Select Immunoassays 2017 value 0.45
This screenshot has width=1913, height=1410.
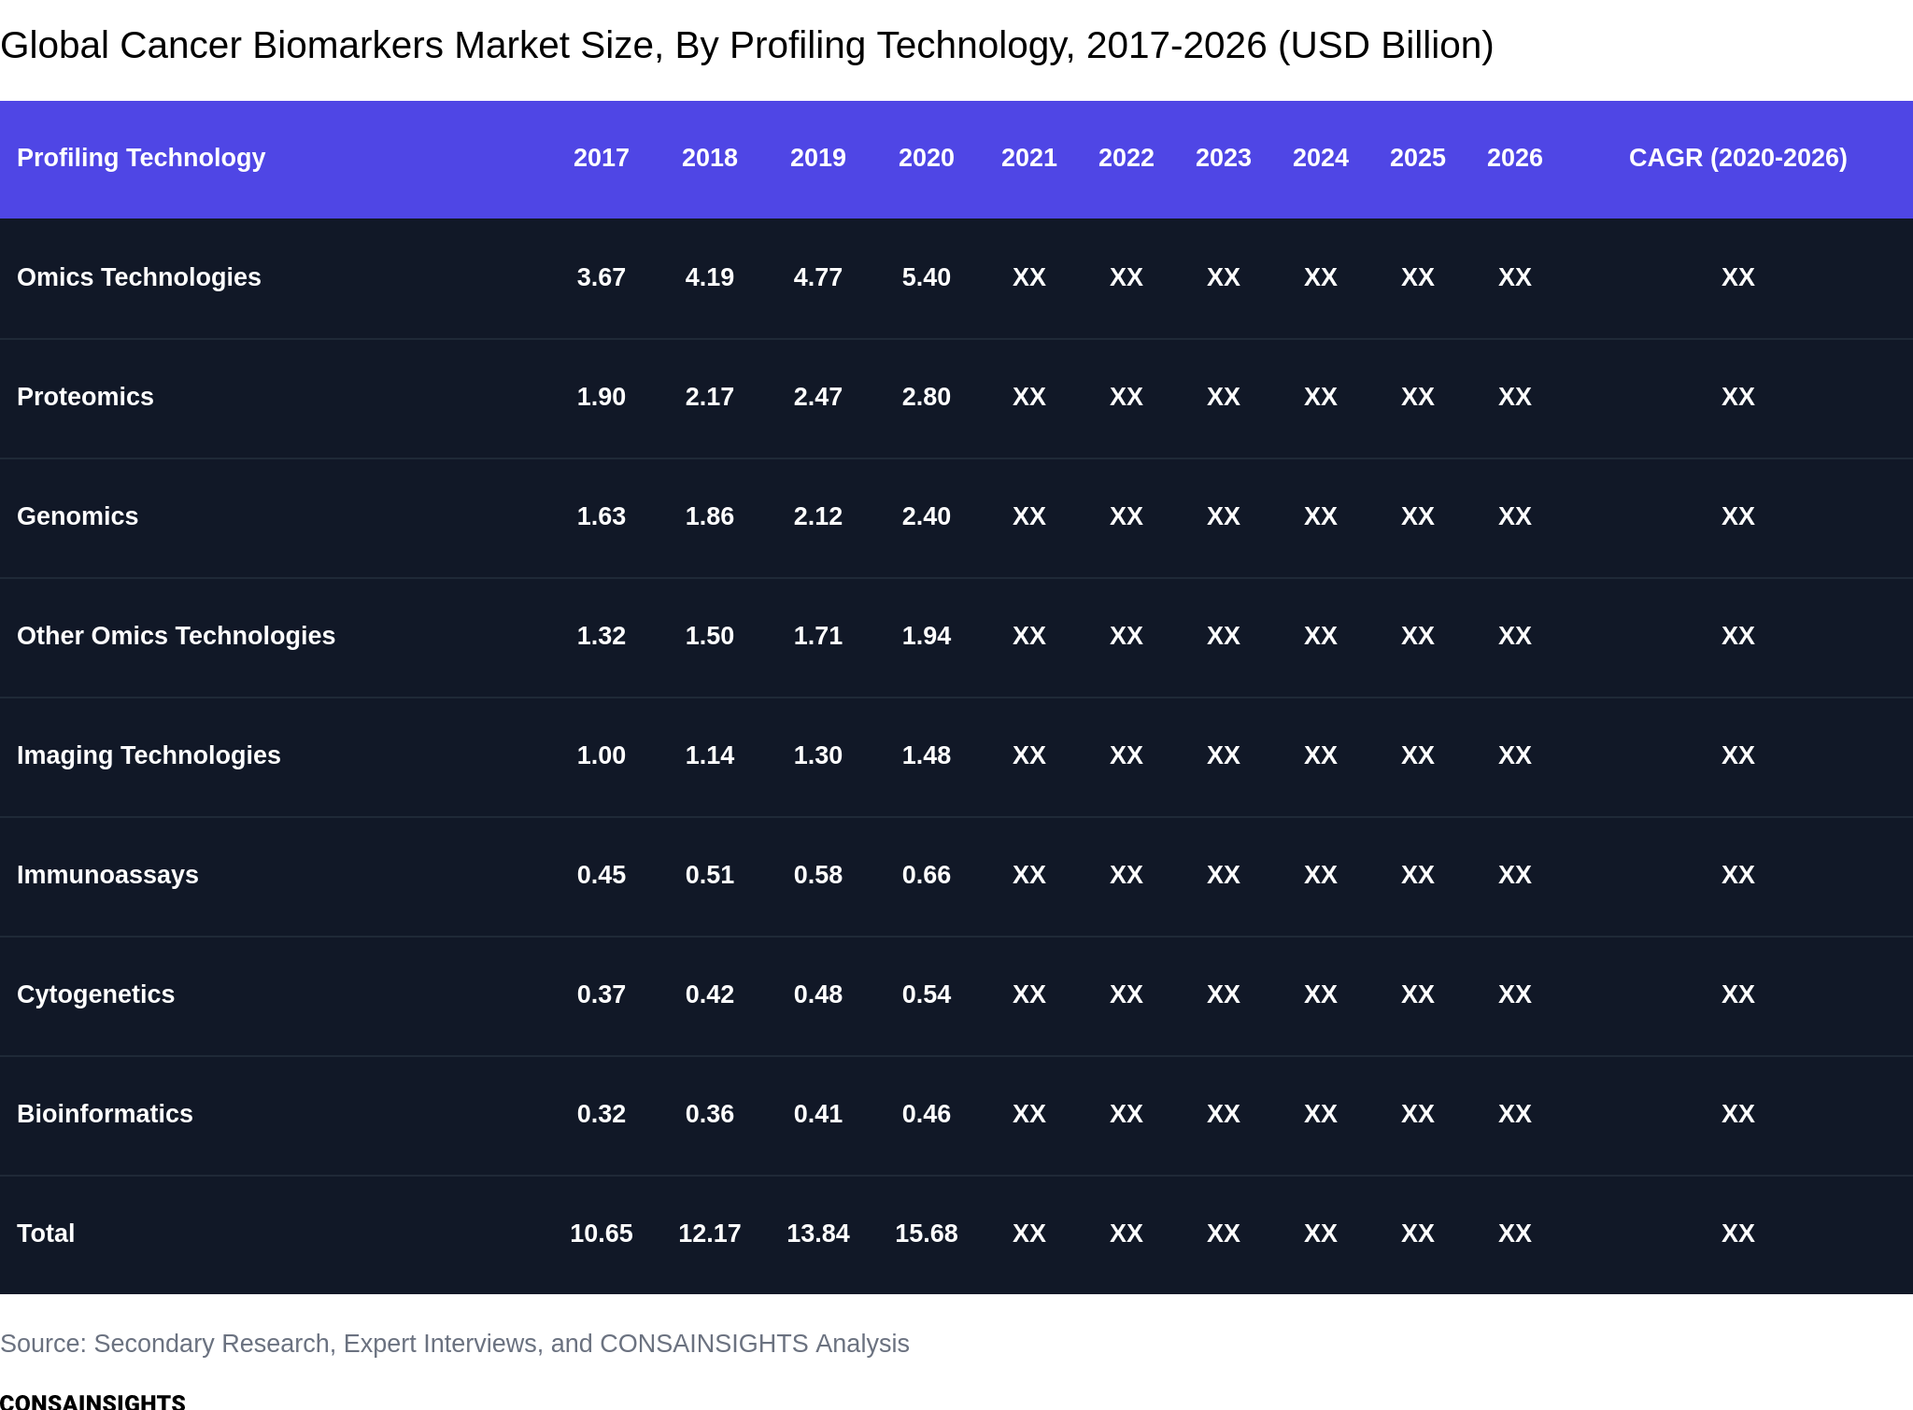coord(602,875)
